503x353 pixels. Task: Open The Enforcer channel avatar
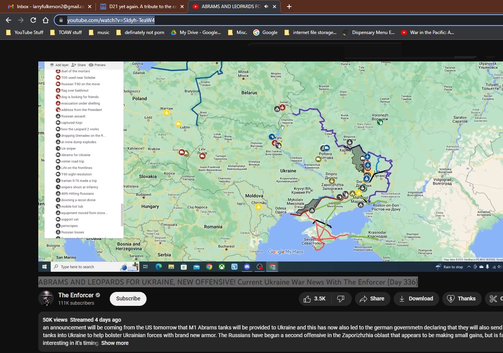click(46, 298)
